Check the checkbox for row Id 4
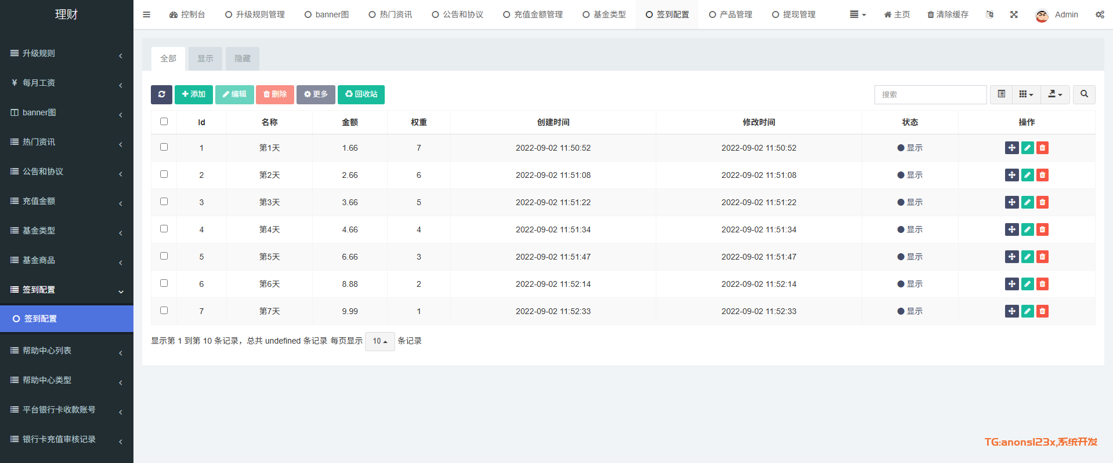 pyautogui.click(x=164, y=229)
